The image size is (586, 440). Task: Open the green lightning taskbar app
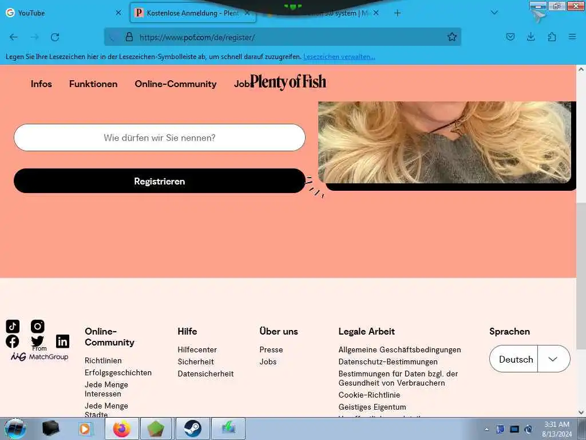228,429
